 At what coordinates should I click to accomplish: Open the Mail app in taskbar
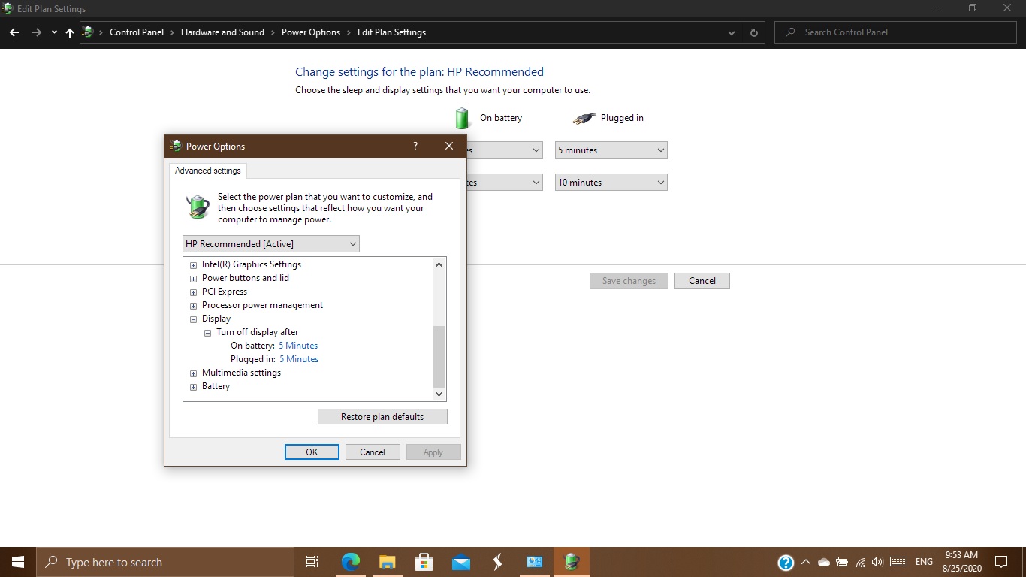coord(461,562)
